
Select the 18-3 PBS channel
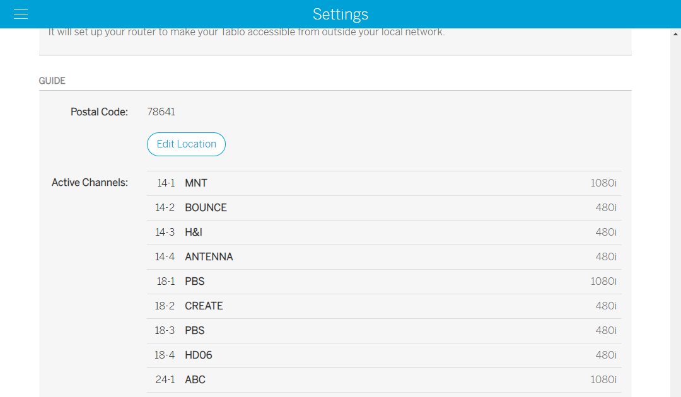384,331
